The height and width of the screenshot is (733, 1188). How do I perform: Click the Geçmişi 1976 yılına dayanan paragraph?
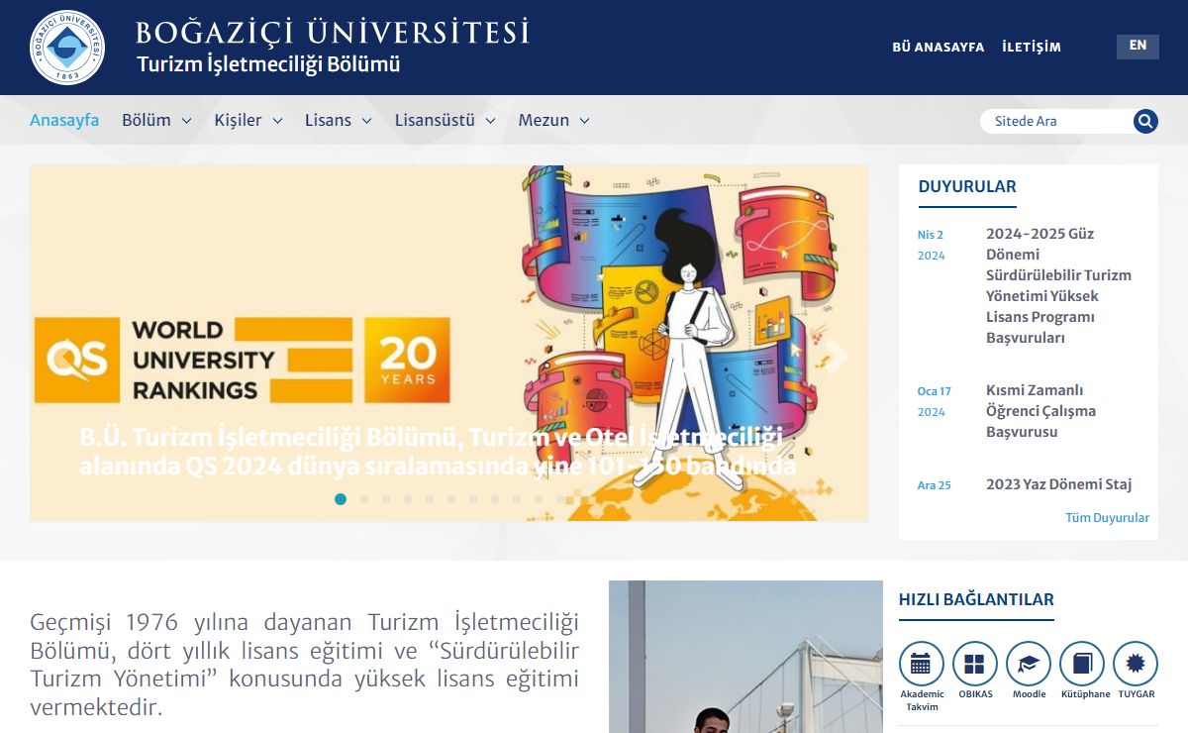tap(304, 665)
